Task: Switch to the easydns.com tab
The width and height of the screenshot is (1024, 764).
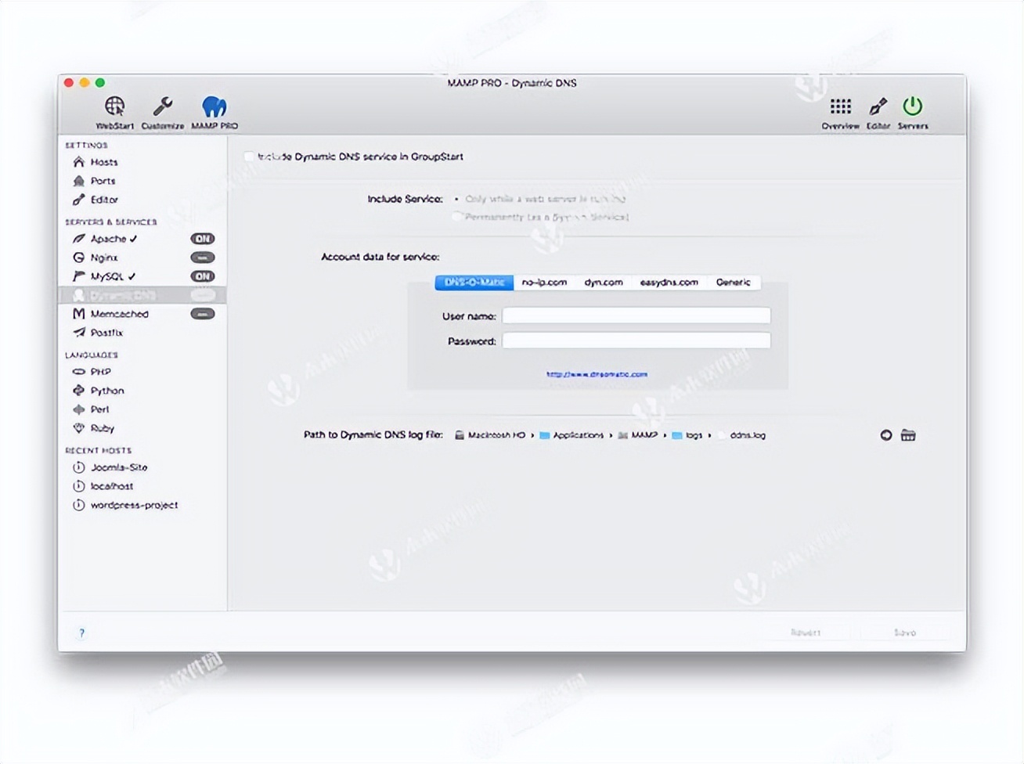Action: click(x=669, y=283)
